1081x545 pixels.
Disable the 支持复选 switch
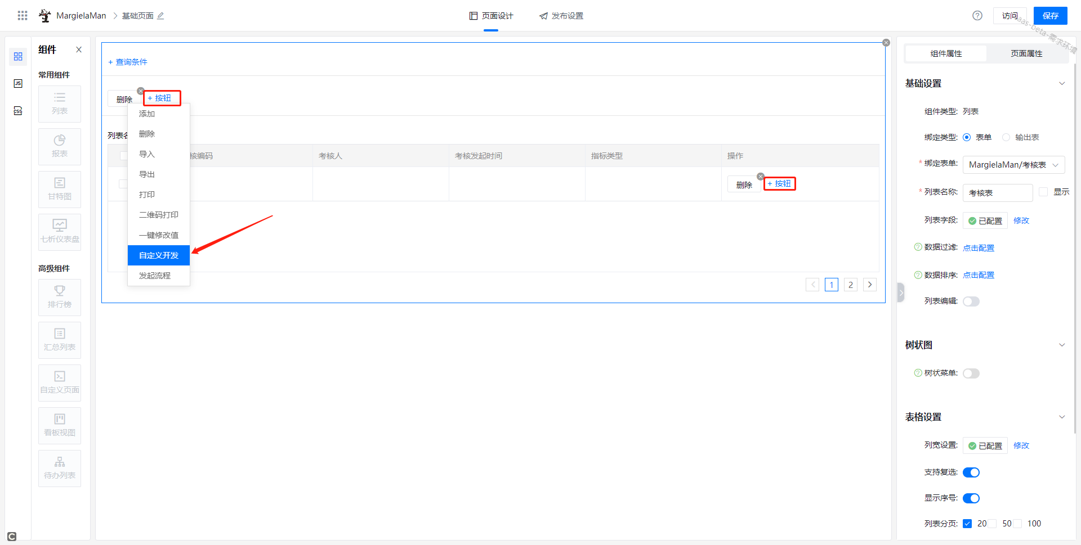pyautogui.click(x=971, y=472)
